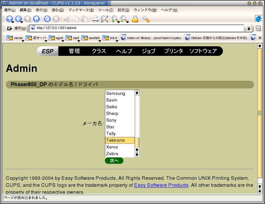Select Xerox in the manufacturer list
The width and height of the screenshot is (265, 204).
coord(112,147)
